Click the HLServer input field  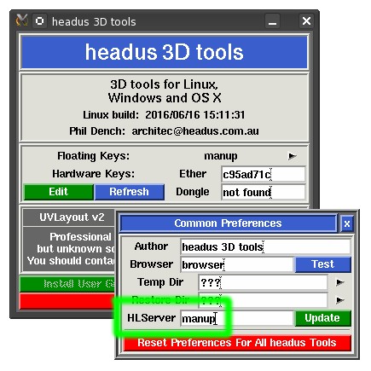[236, 318]
